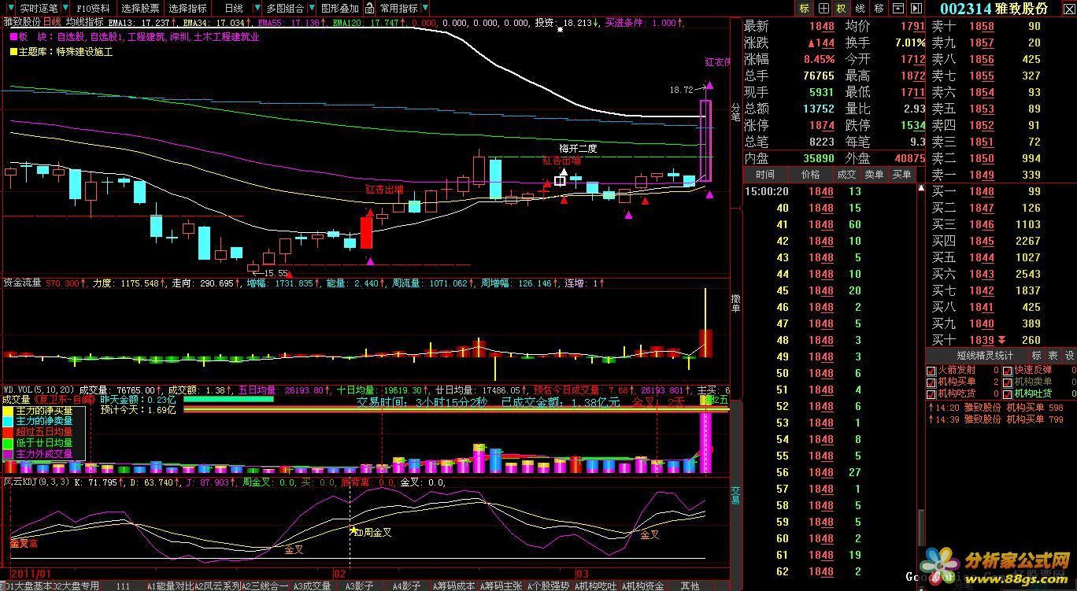Viewport: 1077px width, 591px height.
Task: Open dropdown arrow left of 实时逐笔
Action: click(12, 8)
